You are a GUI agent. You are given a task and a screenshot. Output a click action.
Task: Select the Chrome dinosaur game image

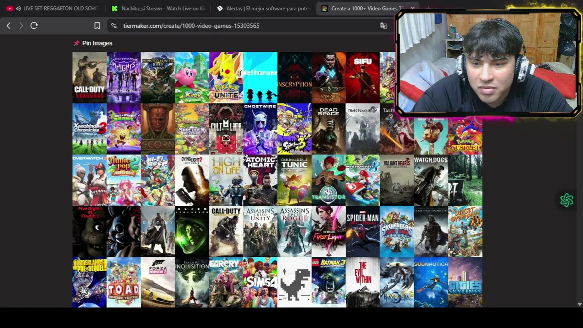pyautogui.click(x=295, y=282)
